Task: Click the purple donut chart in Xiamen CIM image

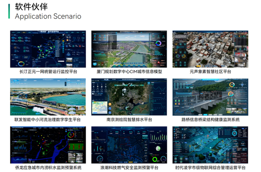Action: (158, 43)
